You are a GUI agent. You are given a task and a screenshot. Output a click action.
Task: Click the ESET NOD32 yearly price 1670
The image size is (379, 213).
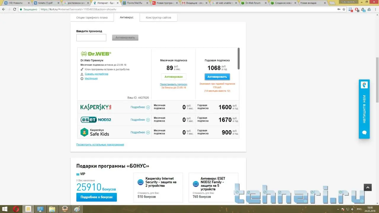click(x=225, y=120)
